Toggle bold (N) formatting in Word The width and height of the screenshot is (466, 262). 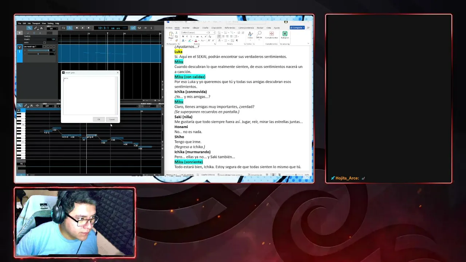click(x=183, y=36)
